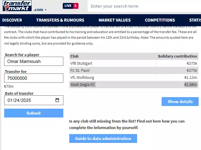Open the LIVE matches indicator
The height and width of the screenshot is (150, 201).
pos(70,6)
